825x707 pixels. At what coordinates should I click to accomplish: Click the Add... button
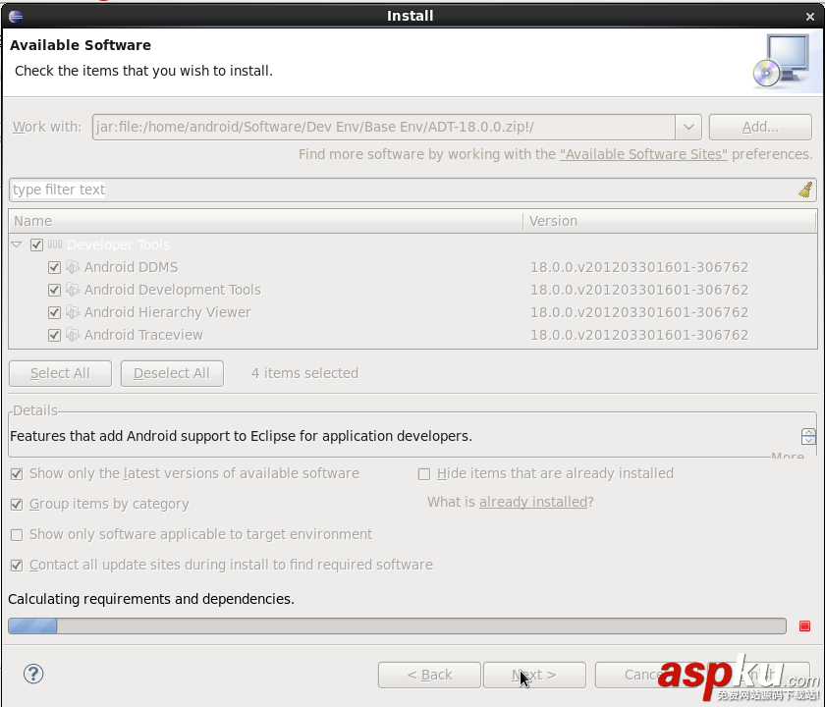760,128
